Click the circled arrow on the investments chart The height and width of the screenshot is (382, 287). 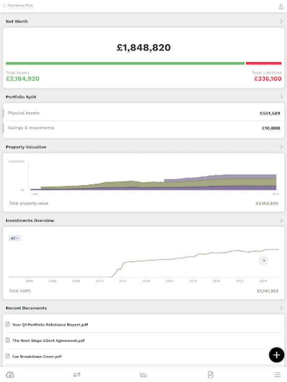263,261
